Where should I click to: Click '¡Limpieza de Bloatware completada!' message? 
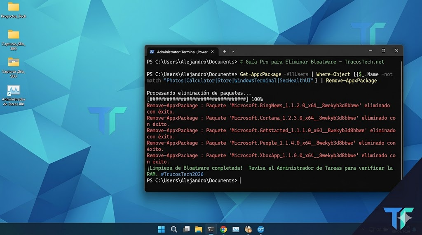click(195, 168)
